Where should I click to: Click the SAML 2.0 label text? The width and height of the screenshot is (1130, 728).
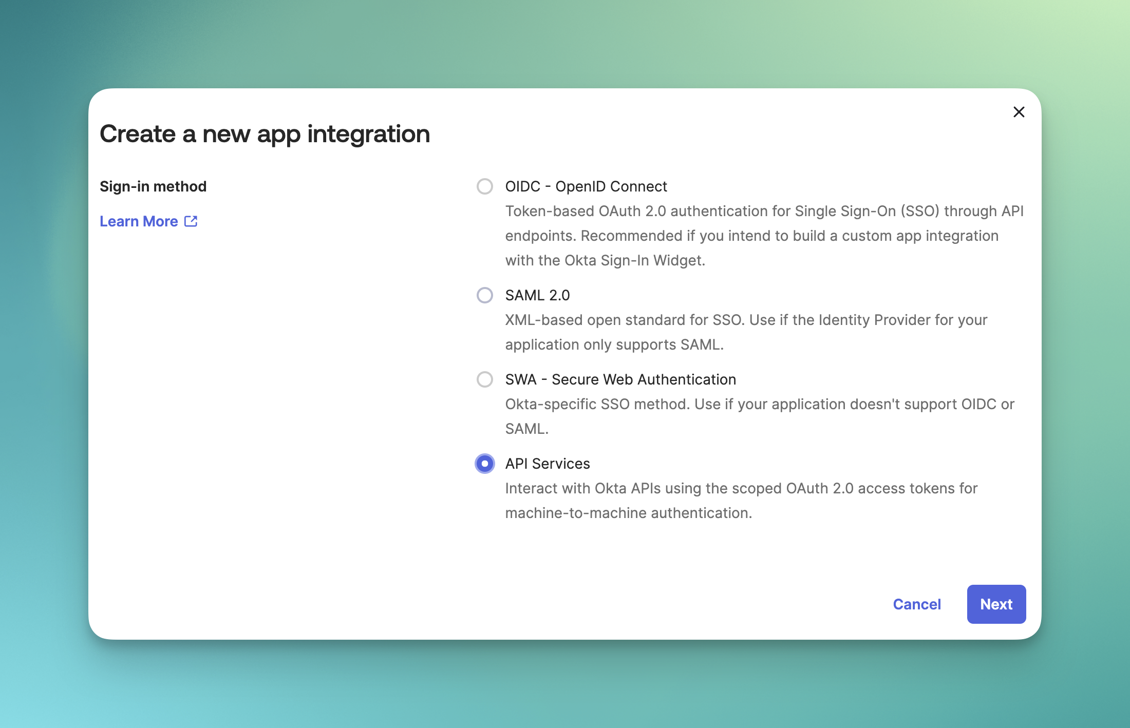[x=537, y=295]
